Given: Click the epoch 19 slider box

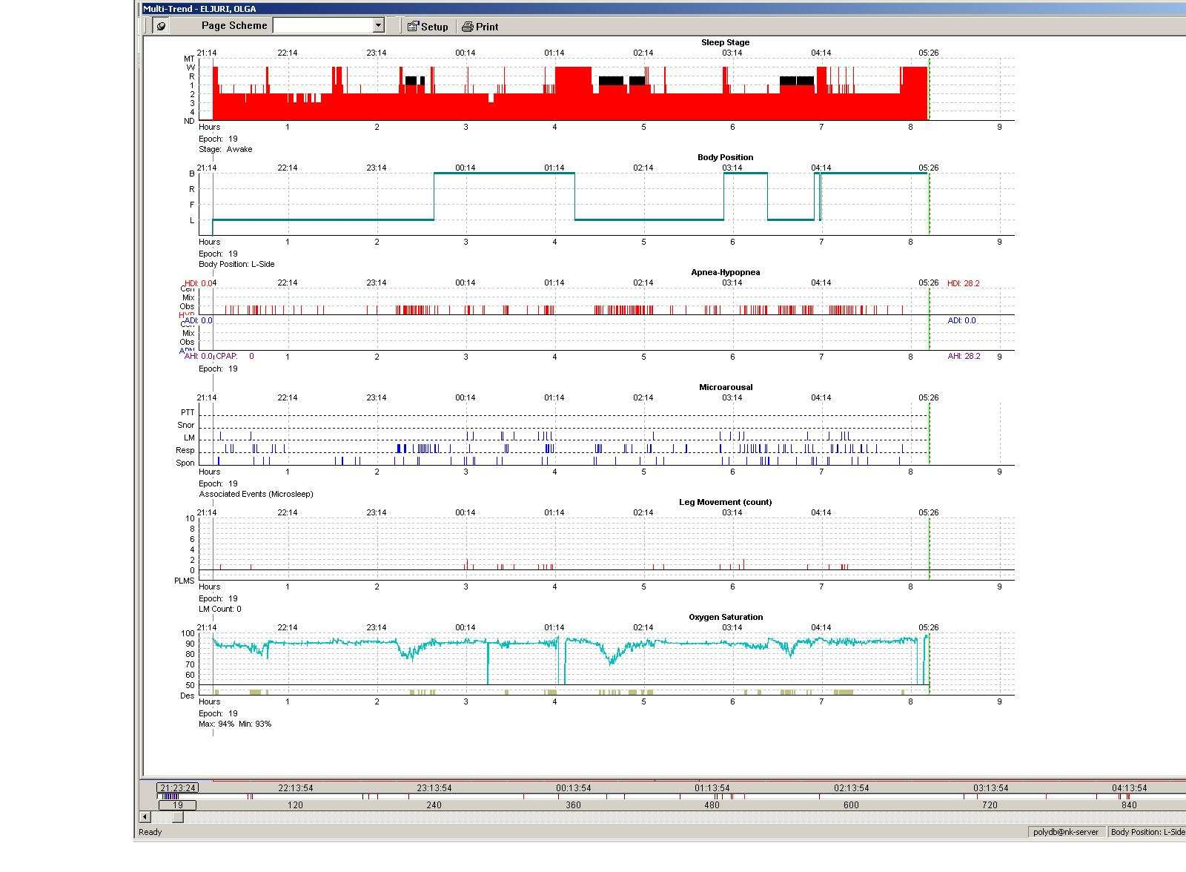Looking at the screenshot, I should 177,805.
